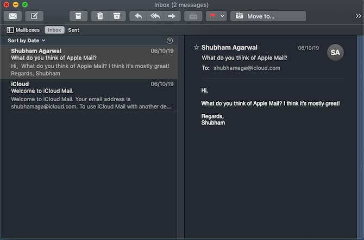Reply all using the double-arrow icon
364x240 pixels.
(155, 16)
